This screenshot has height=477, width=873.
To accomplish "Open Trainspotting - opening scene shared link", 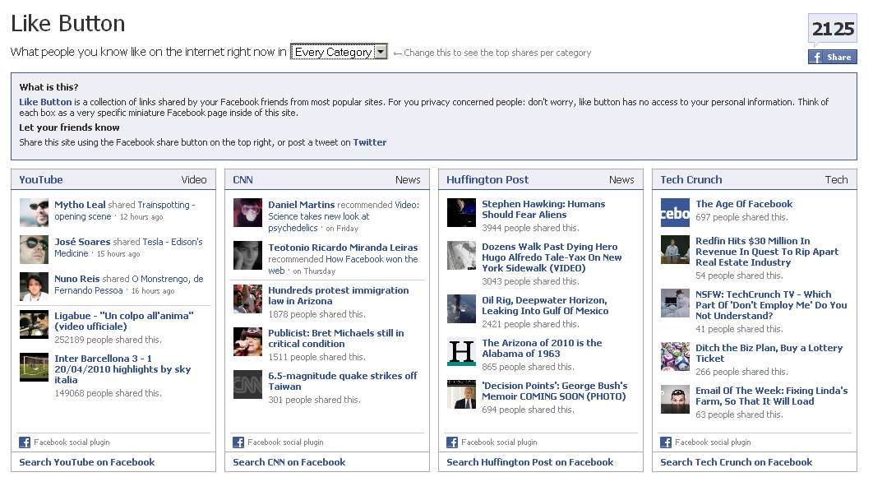I will pos(125,211).
